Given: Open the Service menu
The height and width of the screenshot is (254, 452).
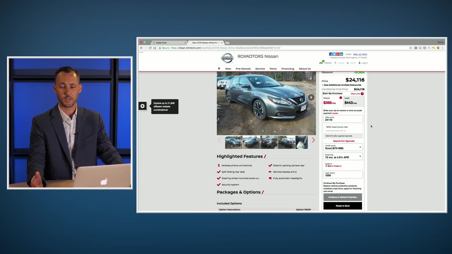Looking at the screenshot, I should 260,69.
